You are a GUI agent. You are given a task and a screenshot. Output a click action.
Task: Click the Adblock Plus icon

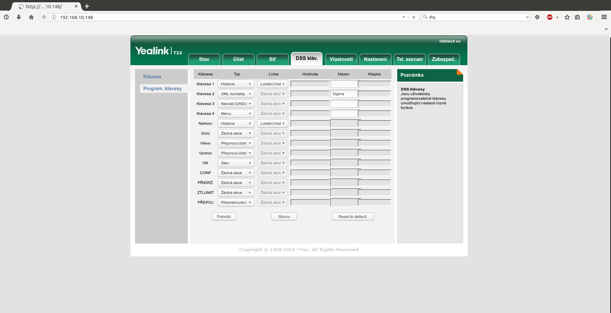click(550, 17)
